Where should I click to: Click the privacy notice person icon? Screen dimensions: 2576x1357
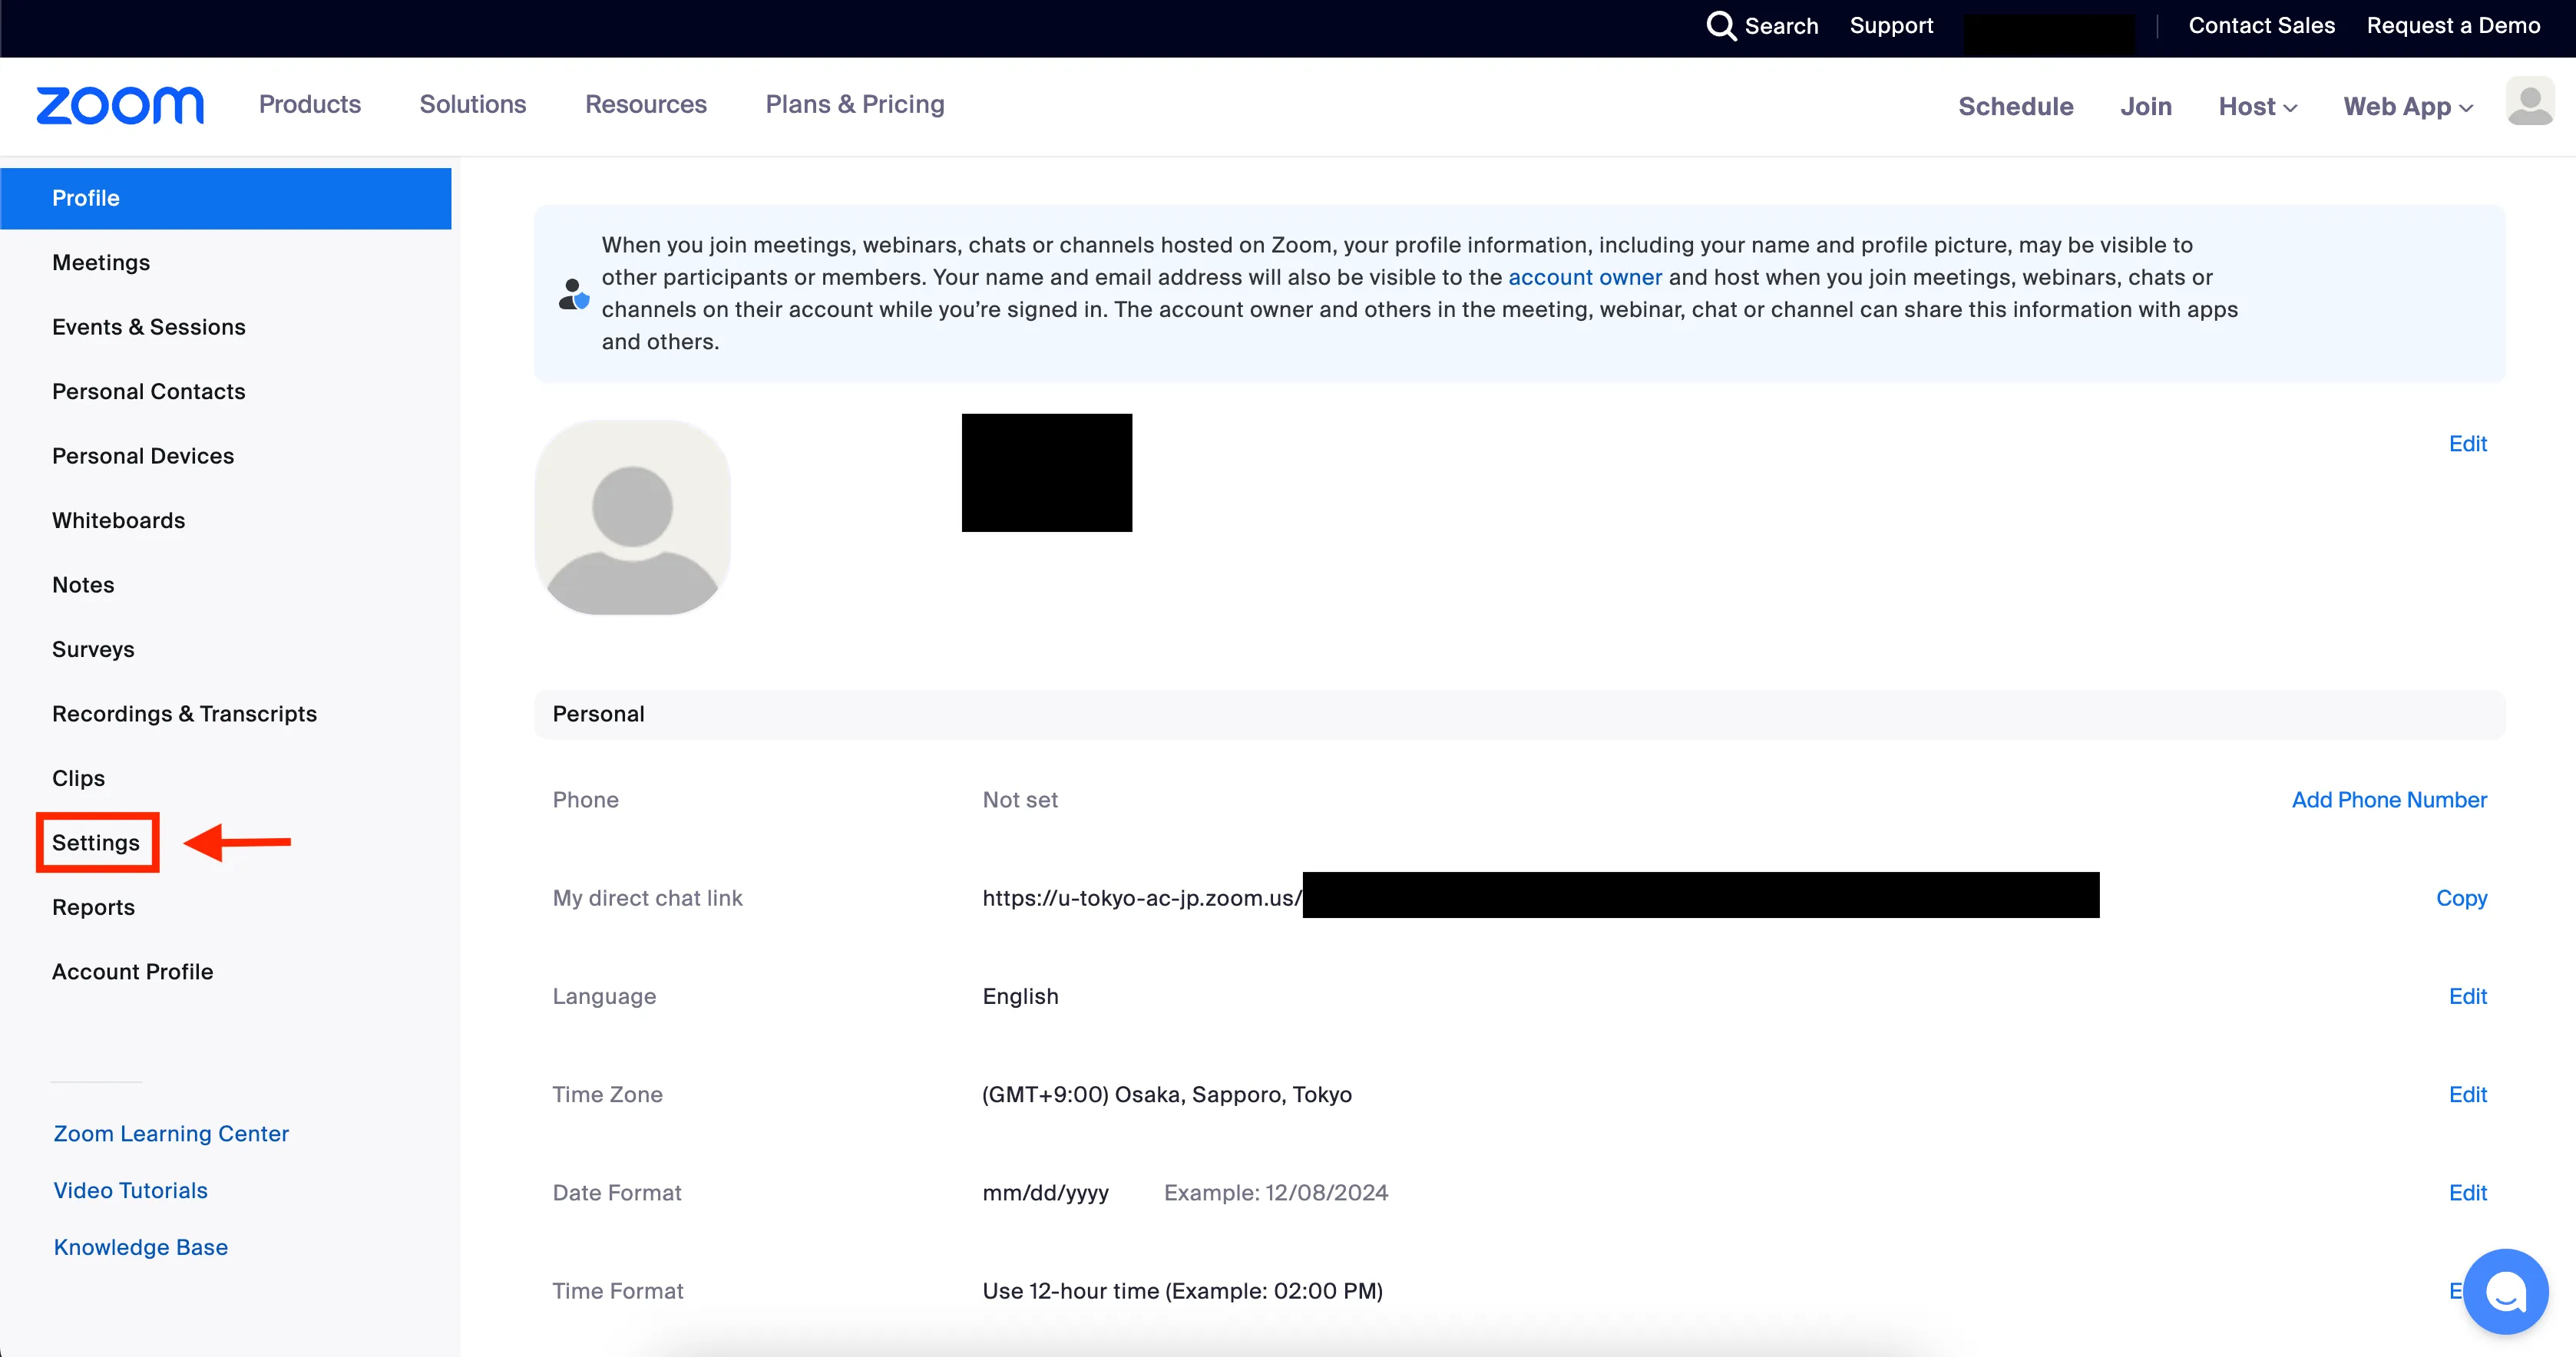574,294
